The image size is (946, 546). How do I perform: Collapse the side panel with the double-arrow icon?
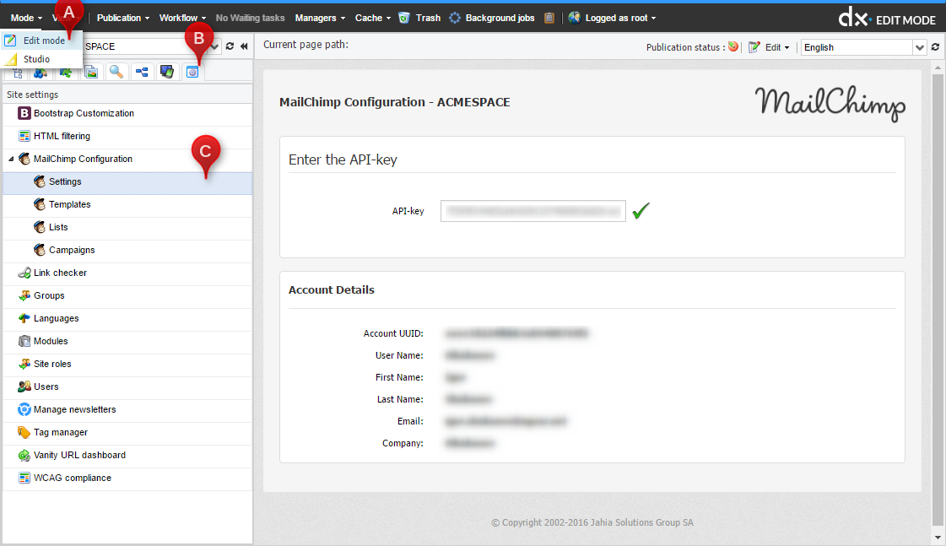244,47
